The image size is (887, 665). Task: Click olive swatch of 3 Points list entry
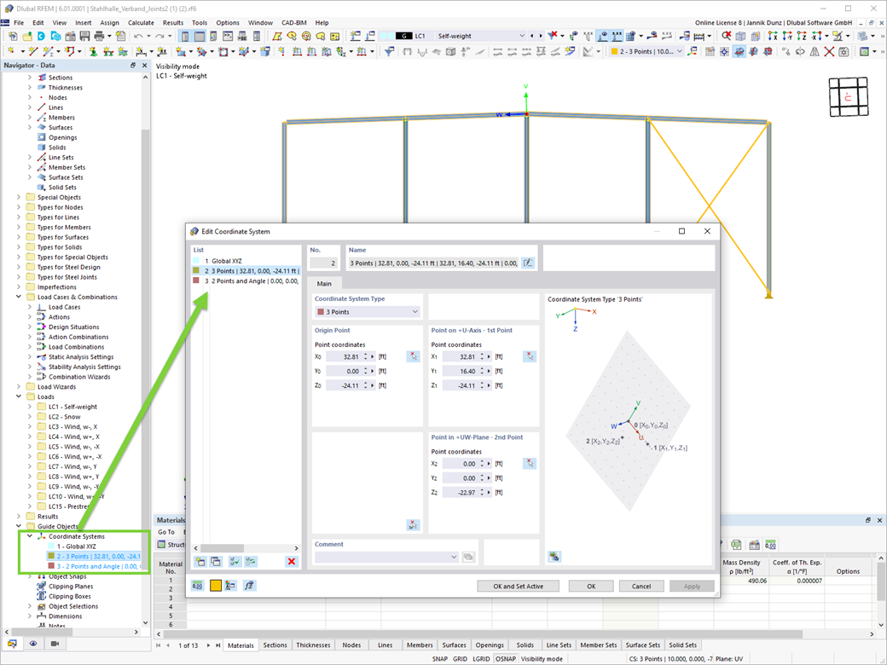pyautogui.click(x=195, y=270)
